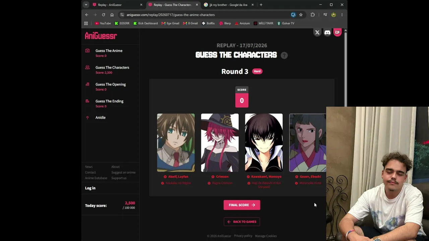This screenshot has width=429, height=241.
Task: Open the 'Support us' link
Action: (119, 178)
